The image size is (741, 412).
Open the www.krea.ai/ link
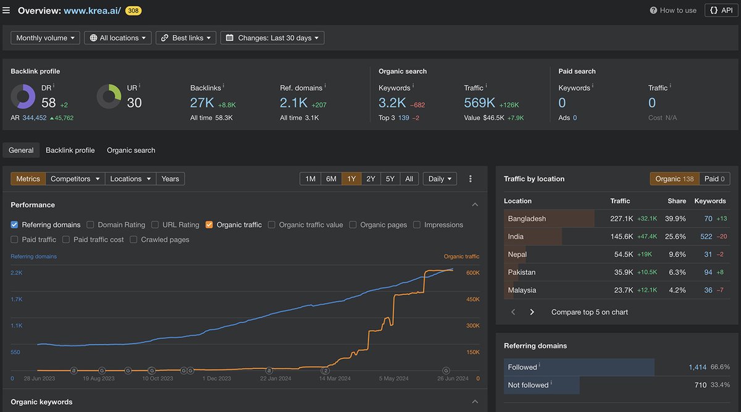pos(92,10)
